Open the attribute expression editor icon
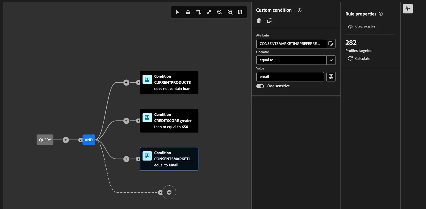The width and height of the screenshot is (426, 209). tap(331, 44)
